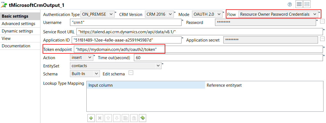326x123 pixels.
Task: Expand the CRM Version dropdown
Action: [159, 14]
